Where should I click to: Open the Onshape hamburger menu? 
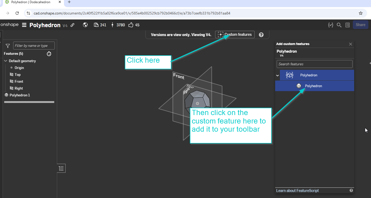click(x=24, y=25)
